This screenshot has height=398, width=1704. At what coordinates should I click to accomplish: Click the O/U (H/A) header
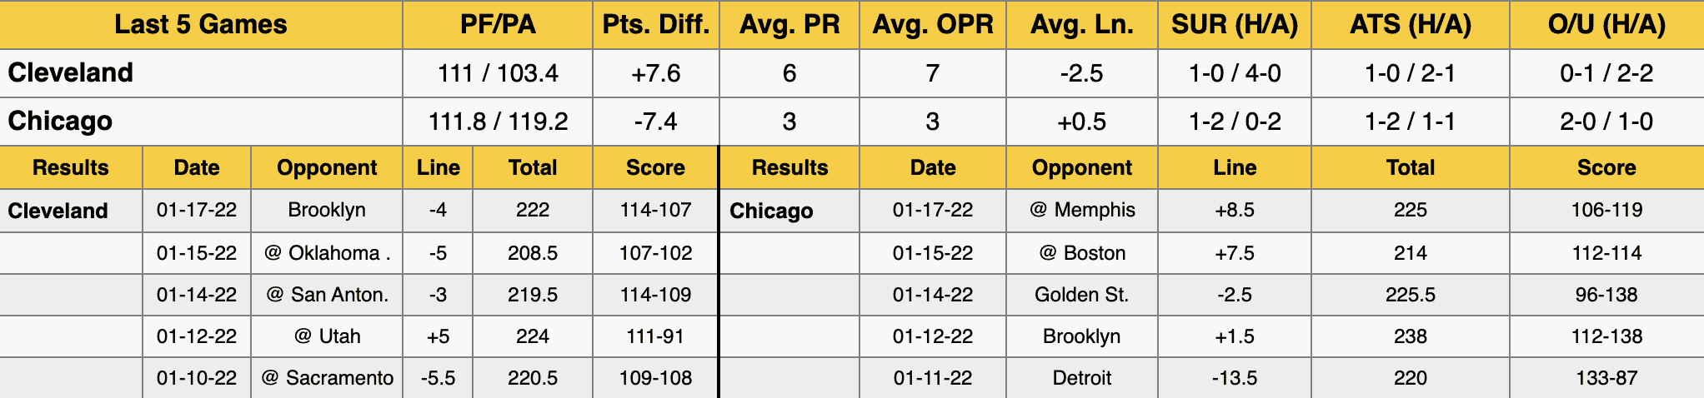[1606, 25]
